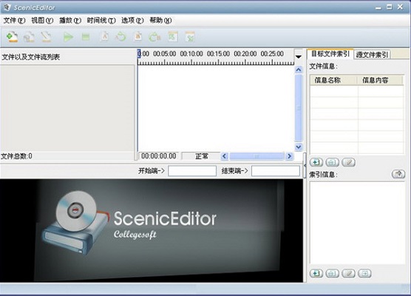This screenshot has height=296, width=411.
Task: Select the 目标文件索引 tab
Action: tap(330, 54)
